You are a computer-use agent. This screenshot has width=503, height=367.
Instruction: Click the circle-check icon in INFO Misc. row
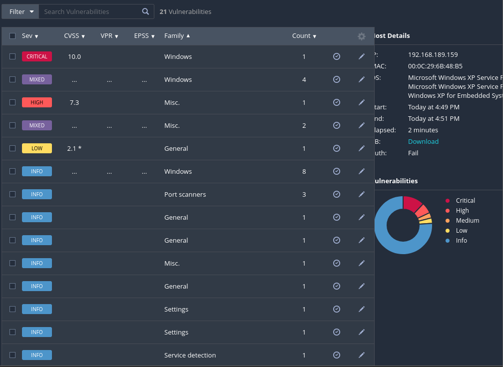click(337, 263)
